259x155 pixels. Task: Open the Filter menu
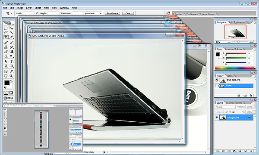pyautogui.click(x=47, y=8)
